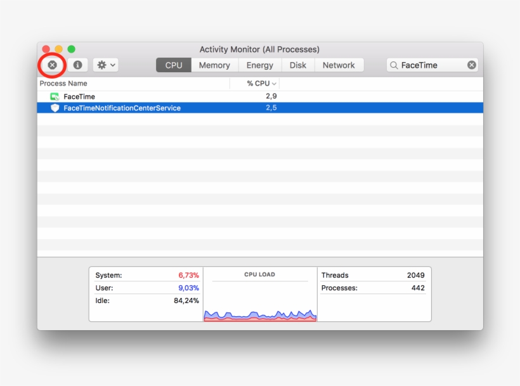Switch to the Network tab
The height and width of the screenshot is (386, 520).
pos(339,65)
